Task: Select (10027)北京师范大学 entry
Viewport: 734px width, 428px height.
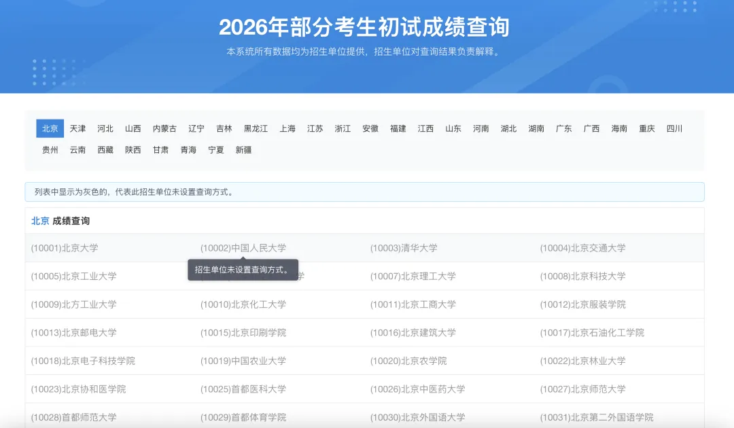Action: 582,389
